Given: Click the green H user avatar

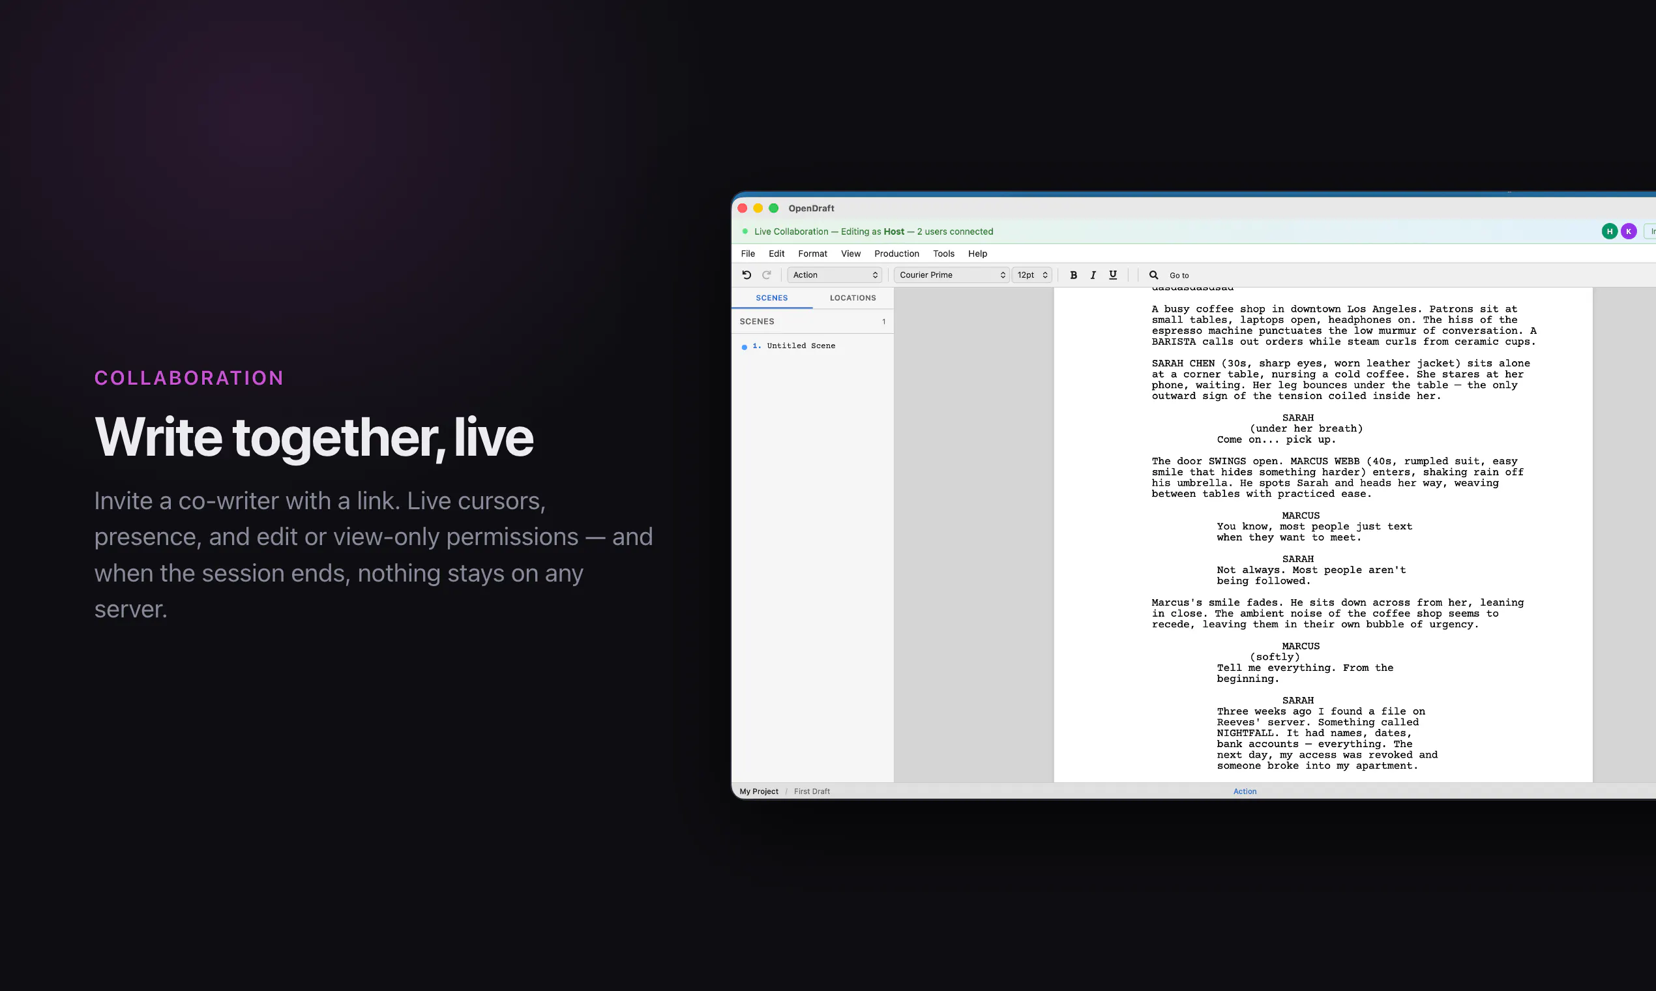Looking at the screenshot, I should [x=1609, y=231].
